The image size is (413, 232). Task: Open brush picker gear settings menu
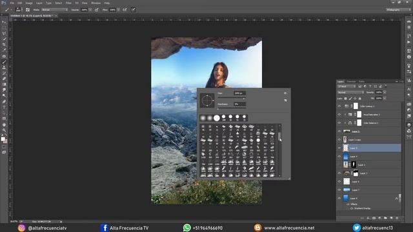(285, 93)
